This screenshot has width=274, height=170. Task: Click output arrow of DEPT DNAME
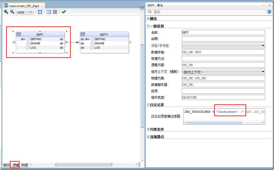pyautogui.click(x=61, y=43)
